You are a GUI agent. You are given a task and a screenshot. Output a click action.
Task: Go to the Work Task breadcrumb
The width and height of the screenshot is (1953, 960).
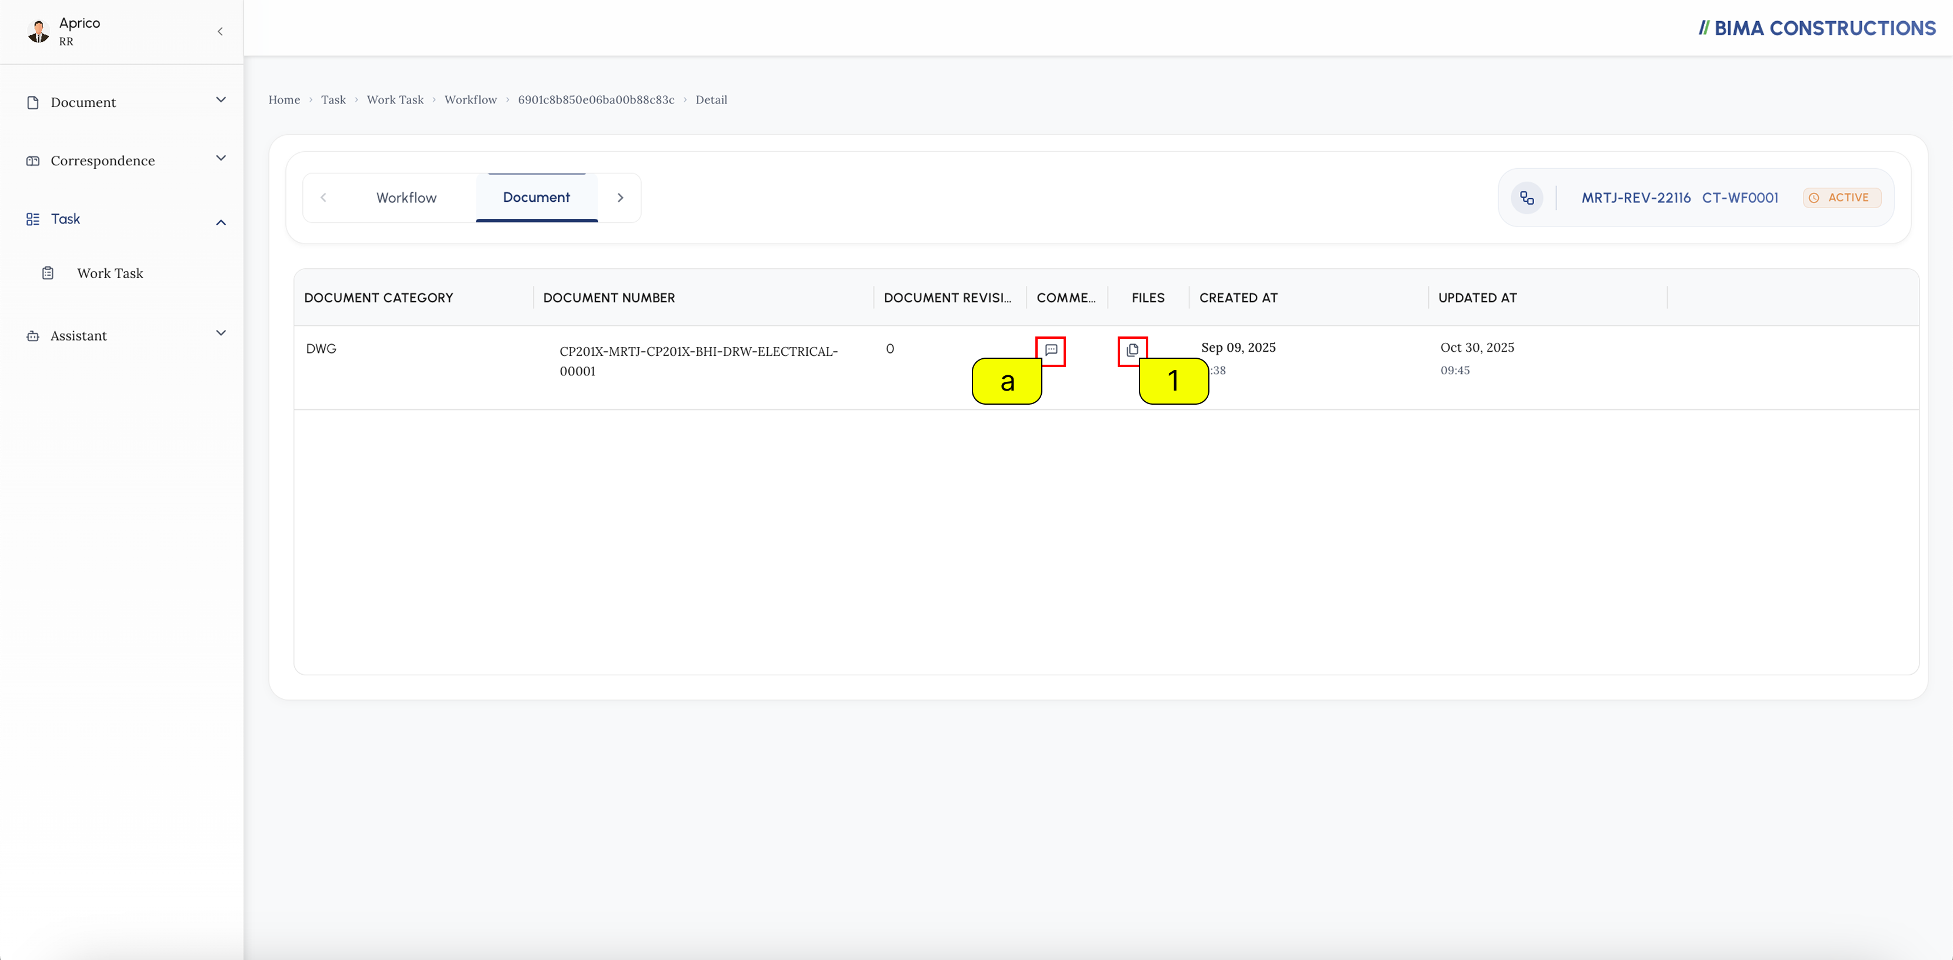[x=395, y=99]
